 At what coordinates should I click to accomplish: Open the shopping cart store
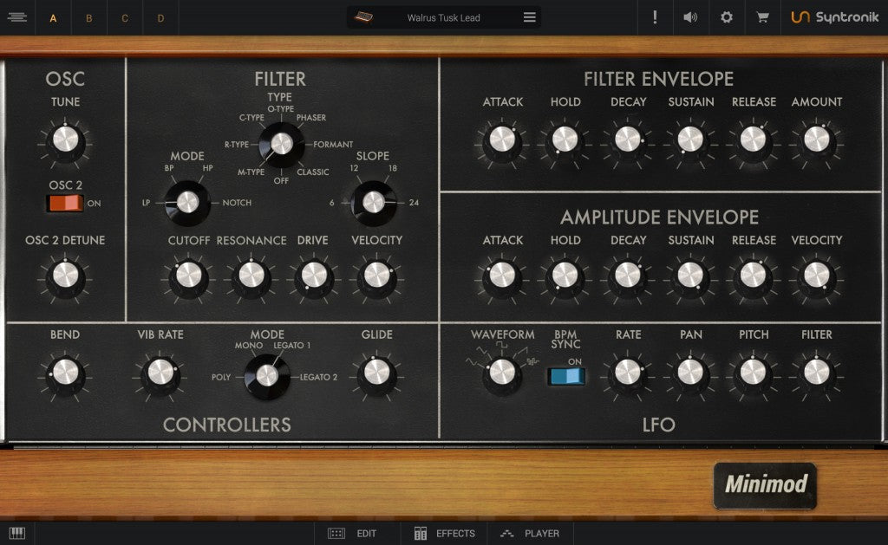pyautogui.click(x=761, y=16)
